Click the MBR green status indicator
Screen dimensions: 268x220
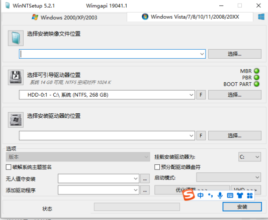pyautogui.click(x=256, y=71)
